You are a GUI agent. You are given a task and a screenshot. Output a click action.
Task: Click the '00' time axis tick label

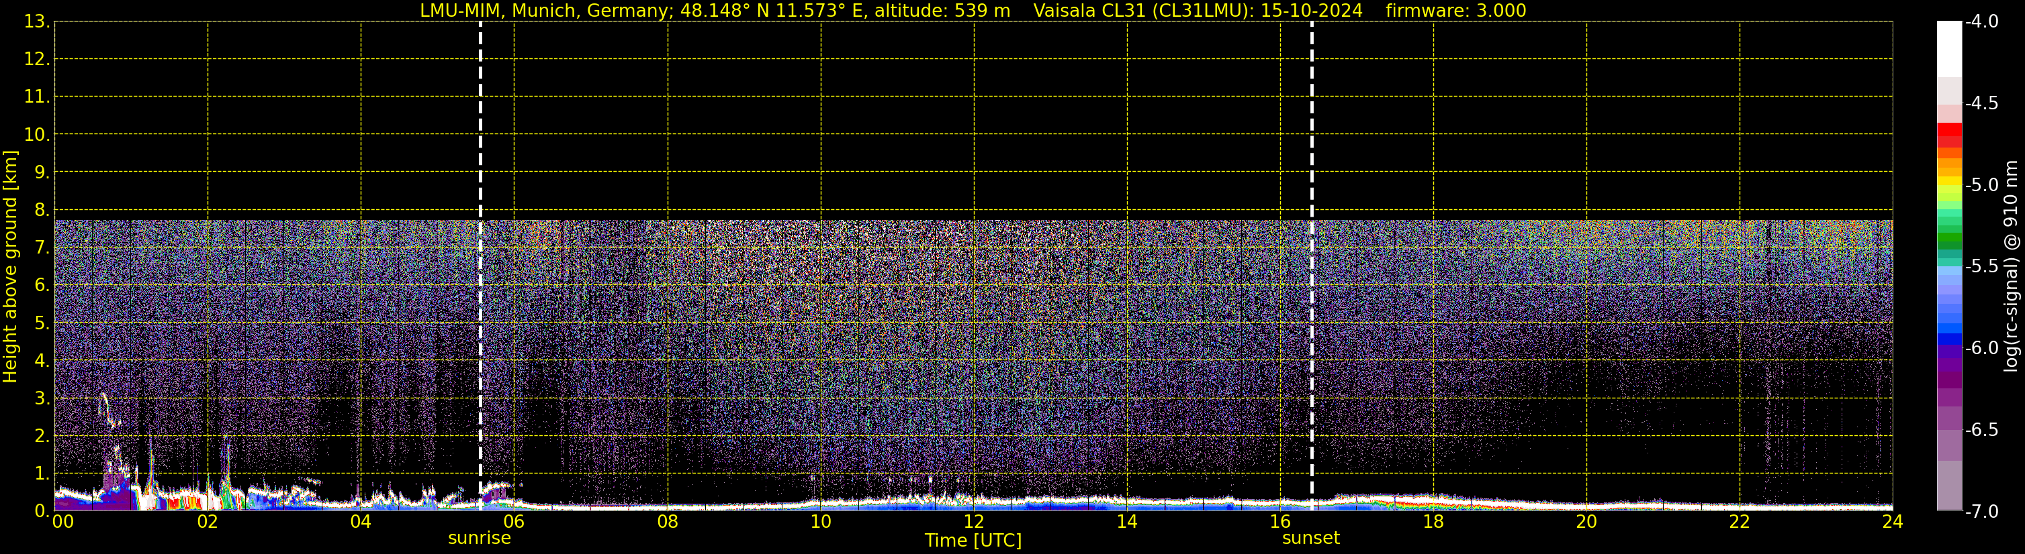pos(62,522)
